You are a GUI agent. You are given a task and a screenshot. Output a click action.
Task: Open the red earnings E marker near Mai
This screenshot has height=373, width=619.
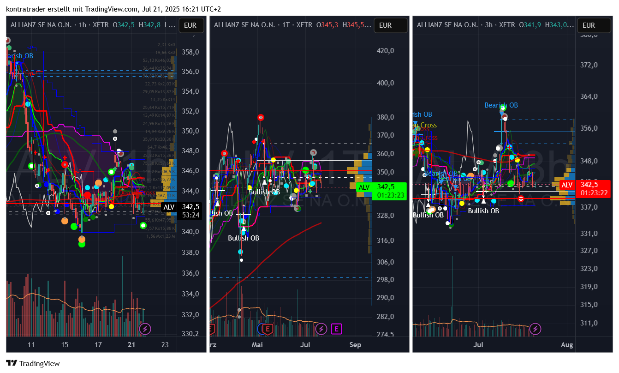pos(267,329)
